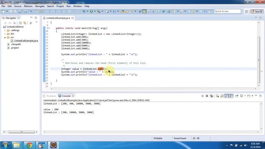This screenshot has width=265, height=149.
Task: Open Navigator view menu triangle
Action: click(x=36, y=22)
